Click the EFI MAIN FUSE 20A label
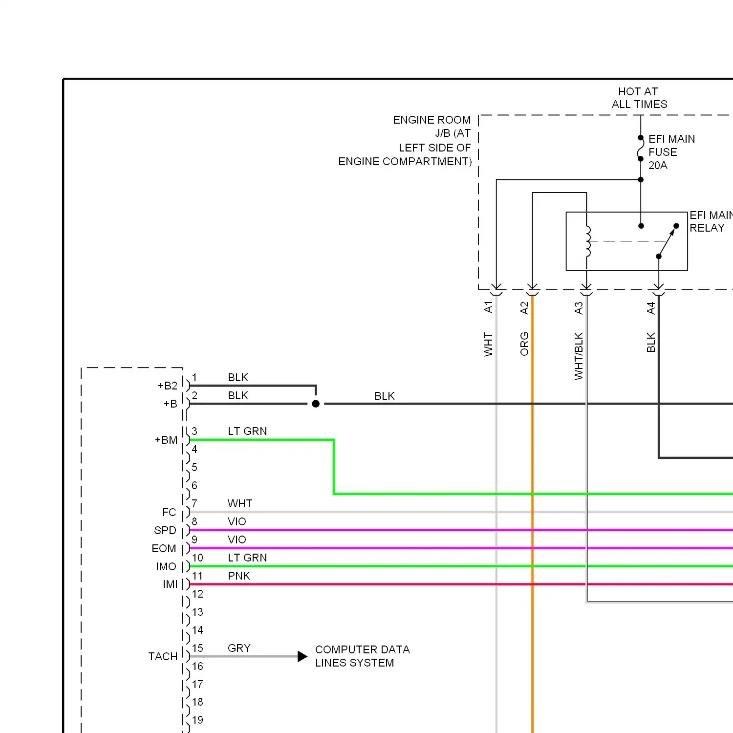 [x=671, y=152]
